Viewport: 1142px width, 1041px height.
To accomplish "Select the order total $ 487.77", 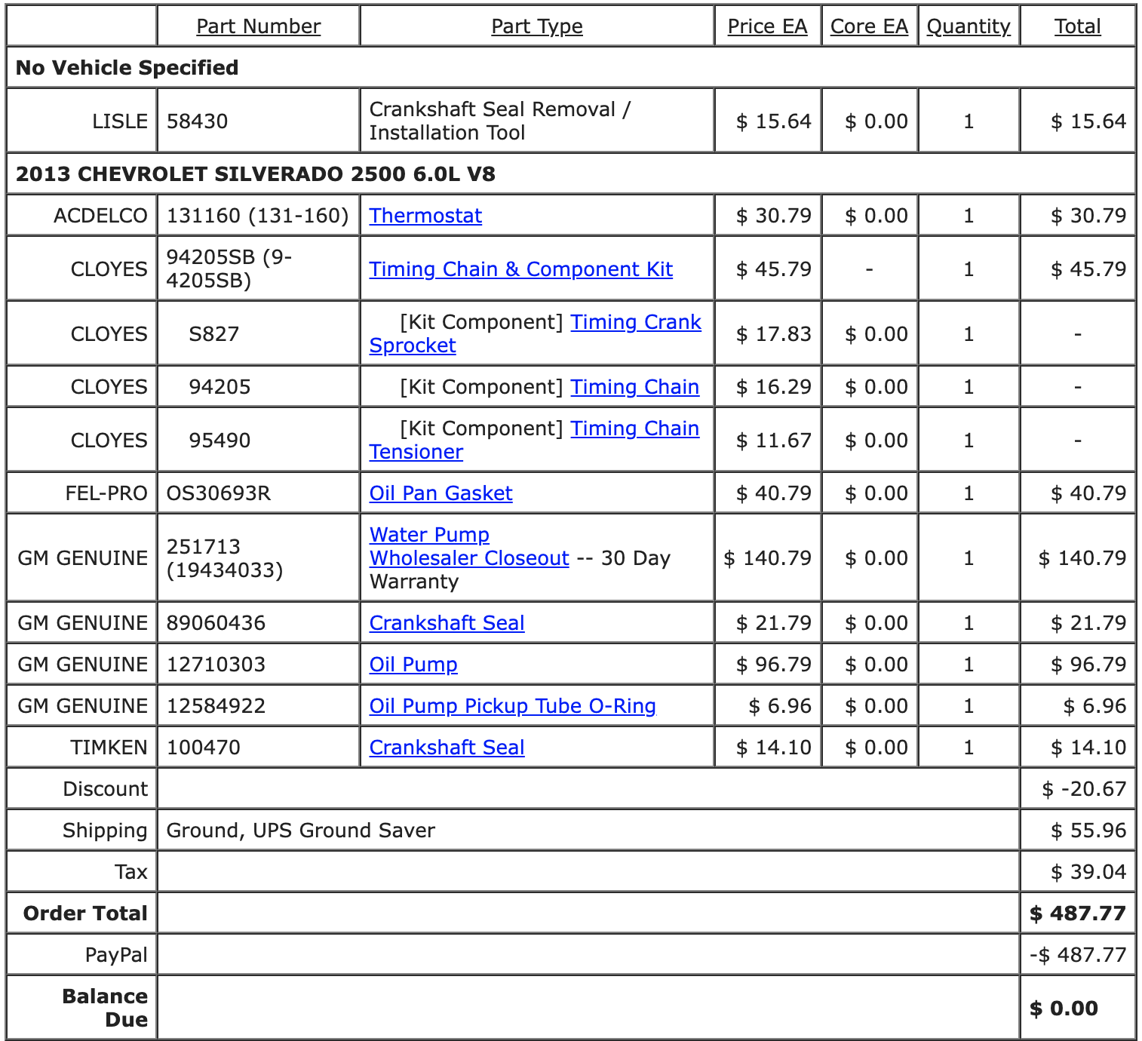I will tap(1078, 914).
